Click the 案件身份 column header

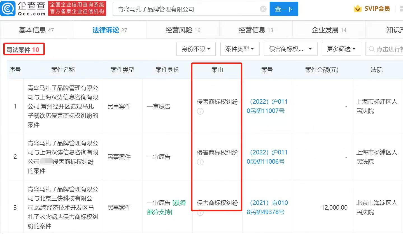pos(167,70)
